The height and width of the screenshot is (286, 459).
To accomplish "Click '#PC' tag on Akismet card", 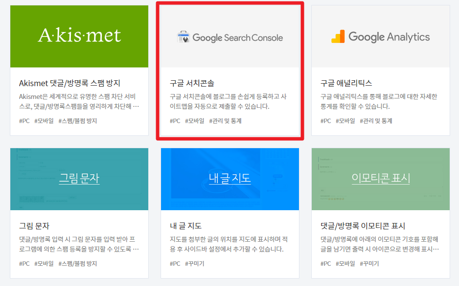I will pos(24,121).
